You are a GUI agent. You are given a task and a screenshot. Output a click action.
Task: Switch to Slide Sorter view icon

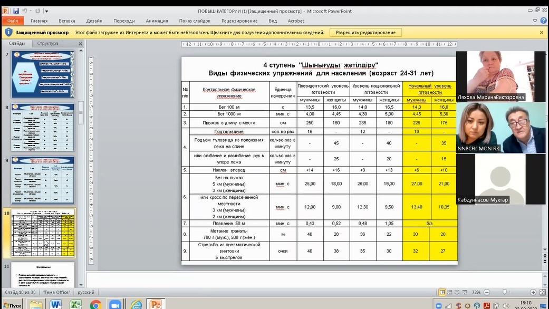450,292
